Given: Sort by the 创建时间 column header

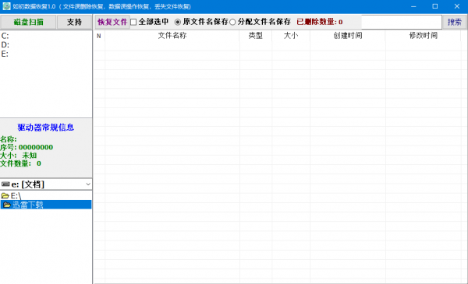Looking at the screenshot, I should pyautogui.click(x=348, y=36).
